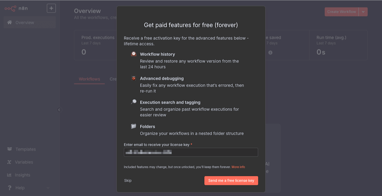Click the 'Execution search and tagging' heading

click(170, 102)
